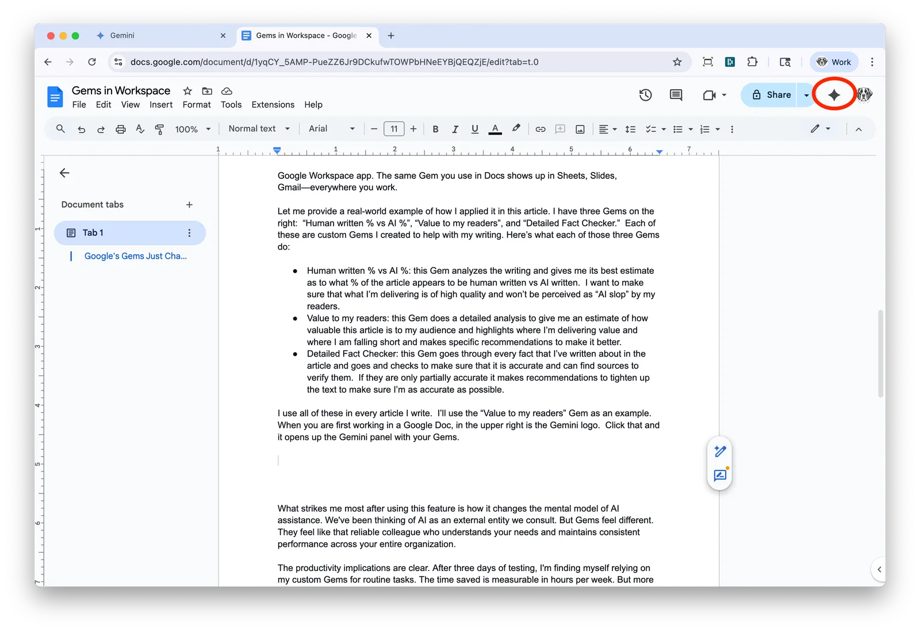Open Normal text style dropdown
This screenshot has width=920, height=632.
pyautogui.click(x=259, y=129)
